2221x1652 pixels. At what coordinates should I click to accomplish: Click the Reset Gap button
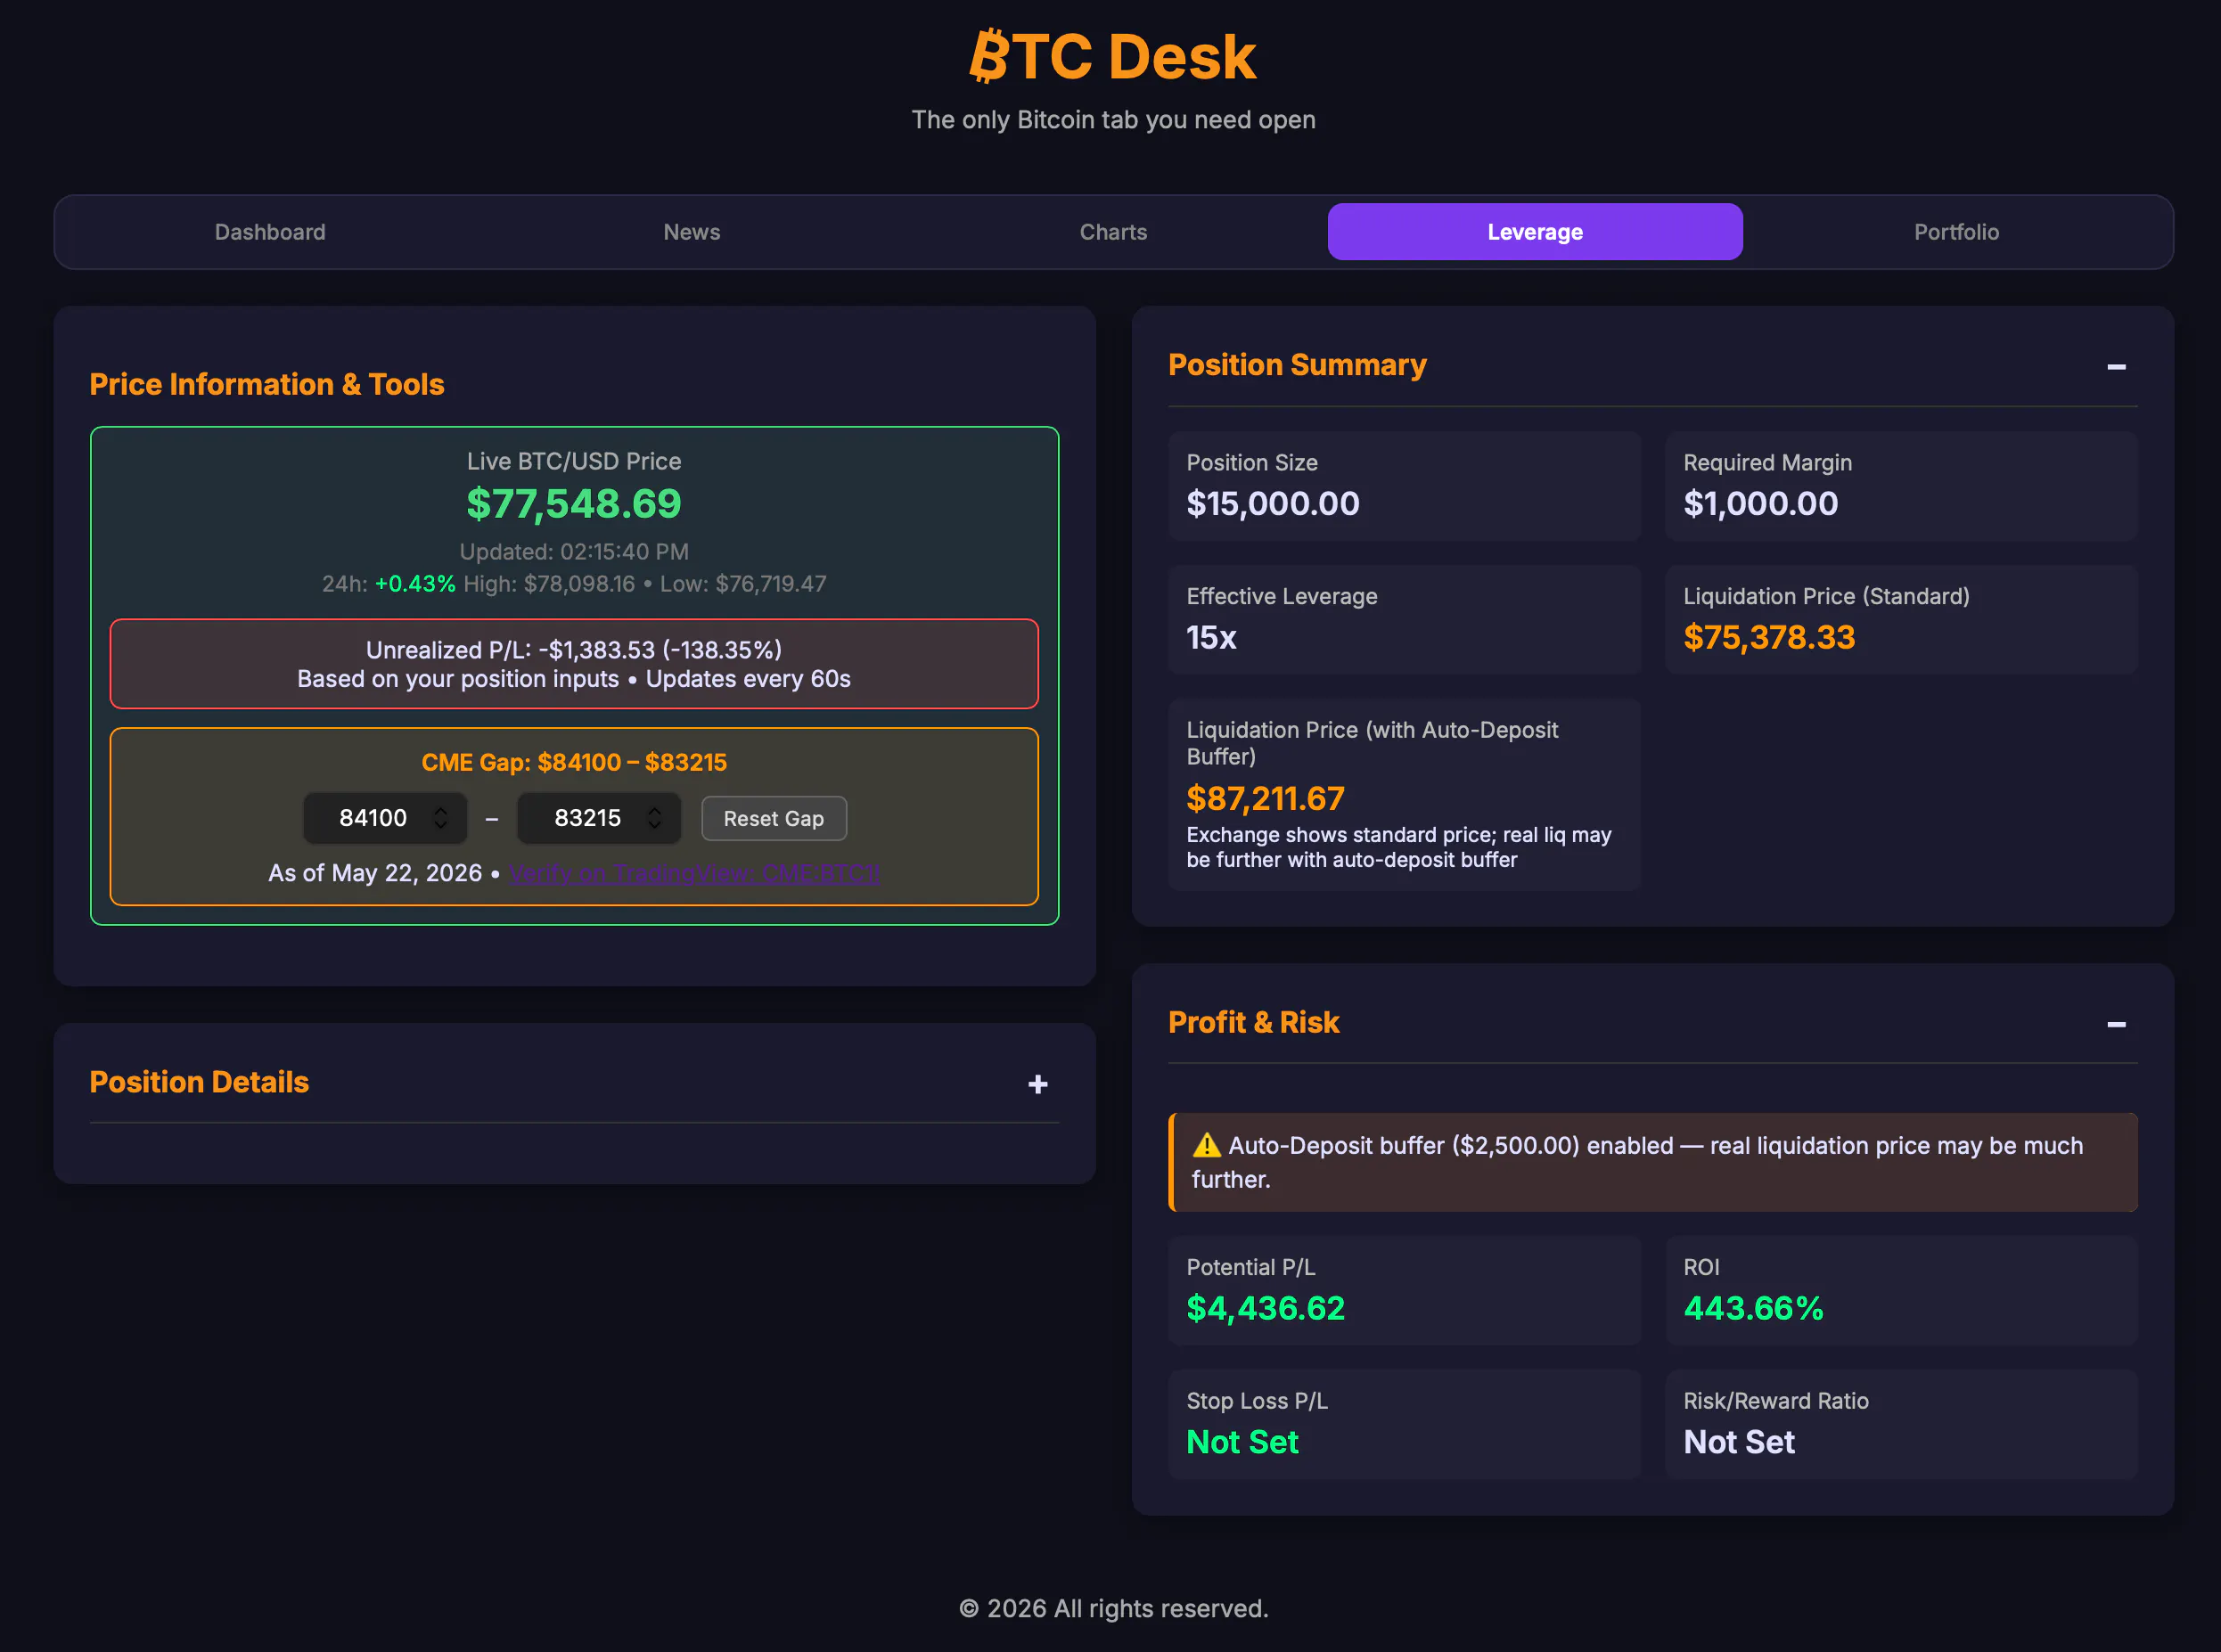click(x=774, y=818)
